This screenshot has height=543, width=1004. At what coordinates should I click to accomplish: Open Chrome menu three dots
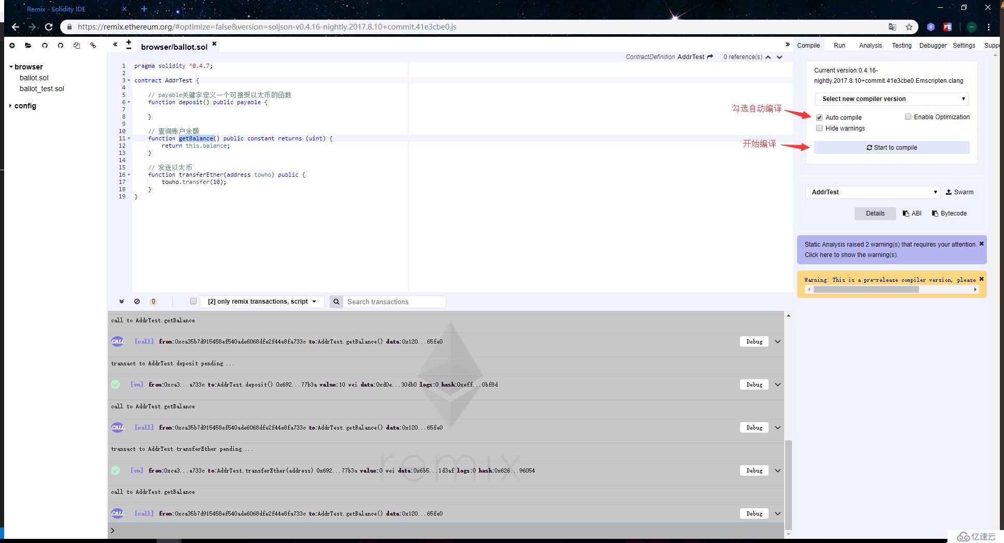pos(989,27)
